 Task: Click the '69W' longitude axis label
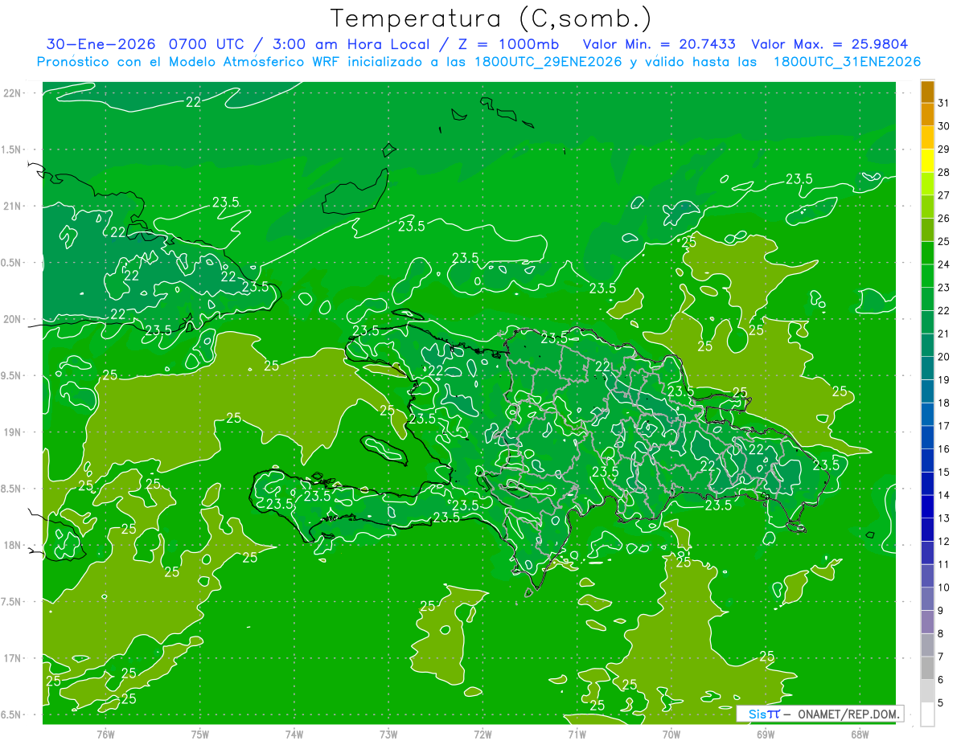click(766, 734)
